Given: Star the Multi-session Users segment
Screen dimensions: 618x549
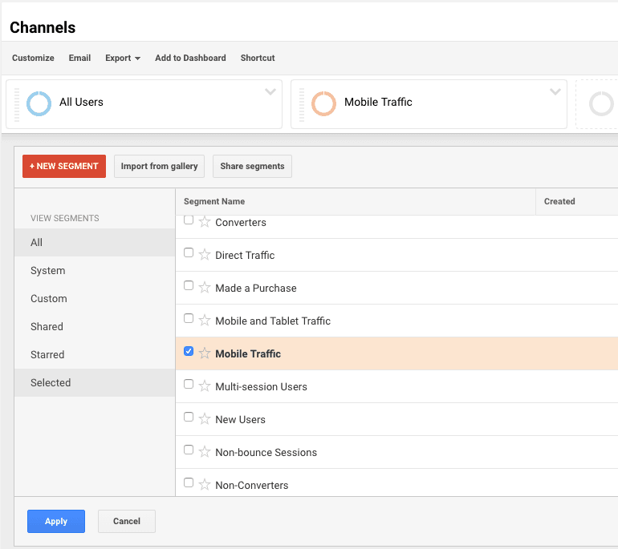Looking at the screenshot, I should [205, 386].
